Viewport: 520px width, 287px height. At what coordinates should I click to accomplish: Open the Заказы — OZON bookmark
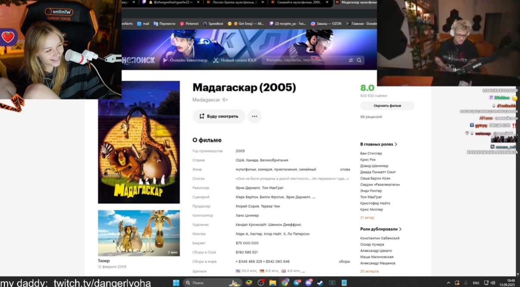(x=326, y=24)
